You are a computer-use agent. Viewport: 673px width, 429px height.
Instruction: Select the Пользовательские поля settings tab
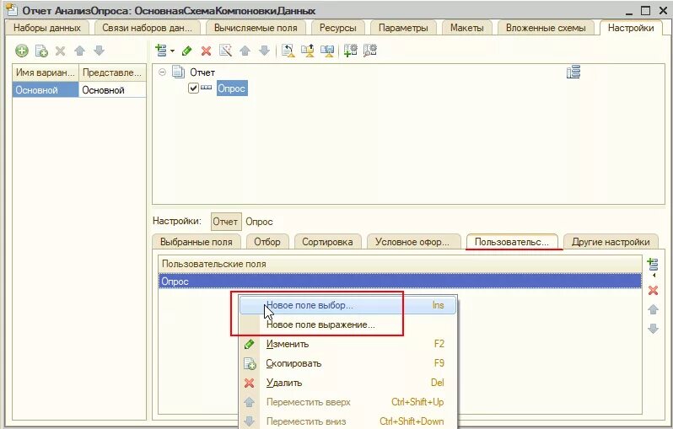512,242
